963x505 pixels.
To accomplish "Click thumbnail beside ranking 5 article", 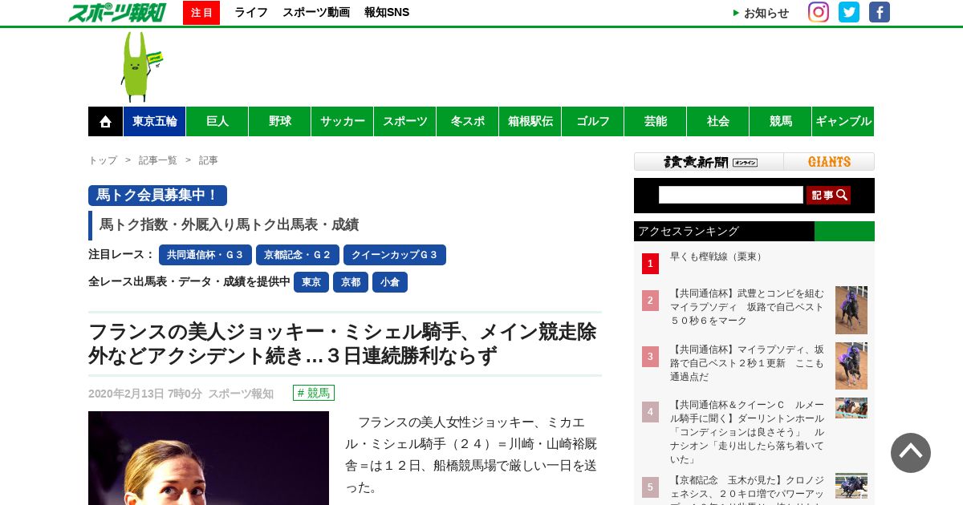I will point(851,486).
